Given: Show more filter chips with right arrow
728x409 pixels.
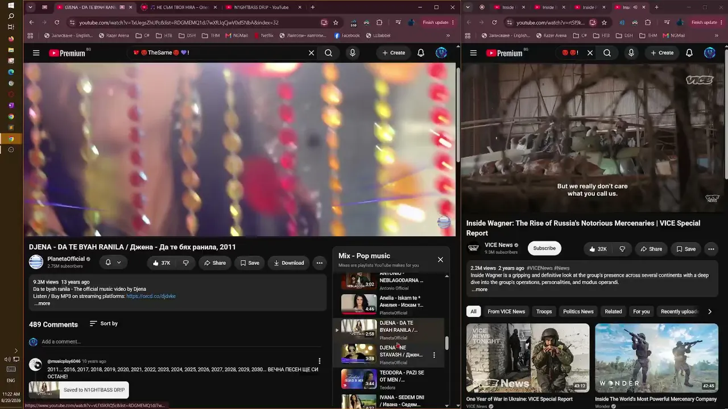Looking at the screenshot, I should [x=710, y=311].
